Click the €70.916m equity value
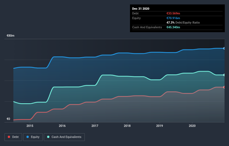229x146 pixels. tap(173, 18)
